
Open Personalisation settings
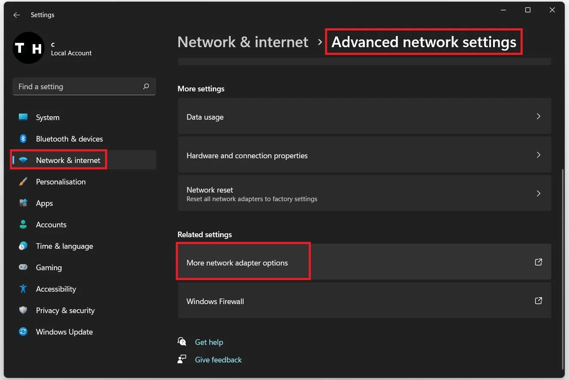pos(84,182)
